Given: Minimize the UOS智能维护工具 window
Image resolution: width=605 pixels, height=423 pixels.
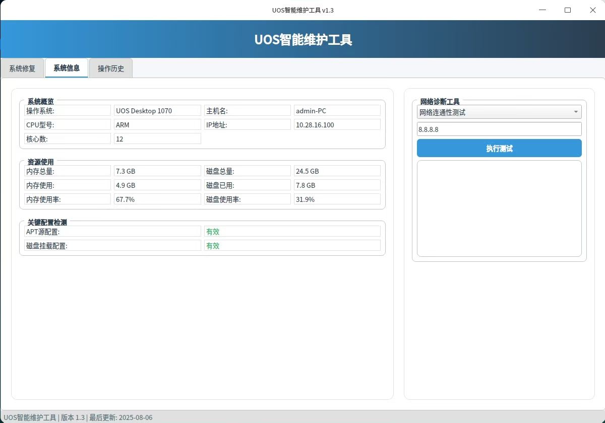Looking at the screenshot, I should pyautogui.click(x=542, y=10).
